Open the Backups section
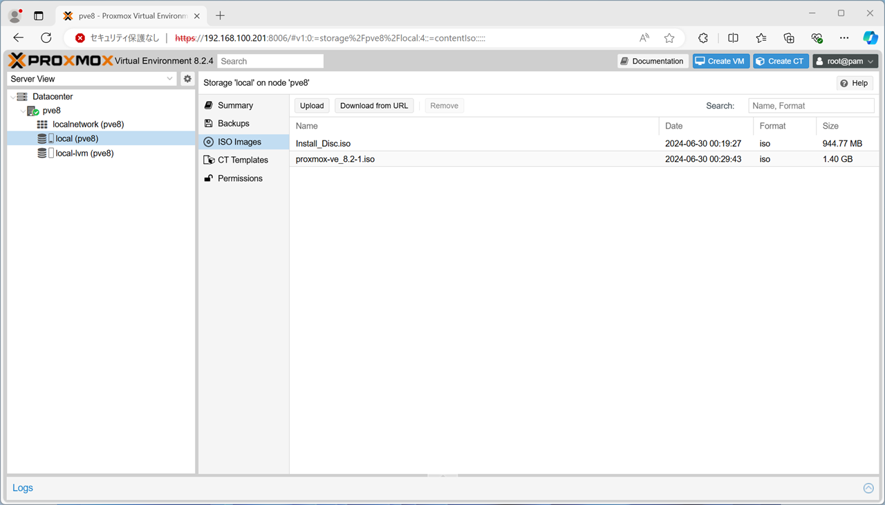The image size is (885, 505). (233, 123)
